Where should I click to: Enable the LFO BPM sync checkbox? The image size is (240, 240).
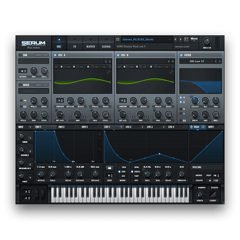coord(132,167)
